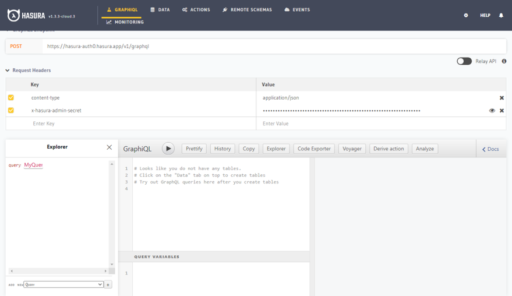This screenshot has width=512, height=296.
Task: Click the 'content-type' header key
Action: [x=45, y=98]
